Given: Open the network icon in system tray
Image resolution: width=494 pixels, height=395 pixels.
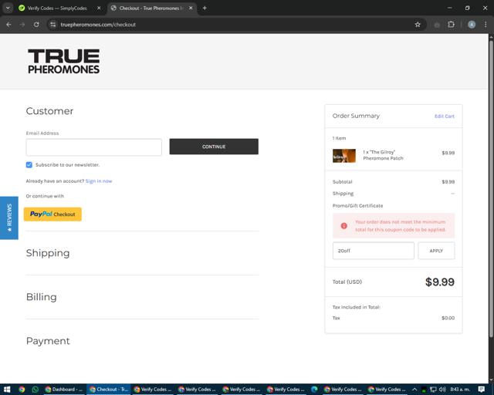Looking at the screenshot, I should [x=433, y=390].
